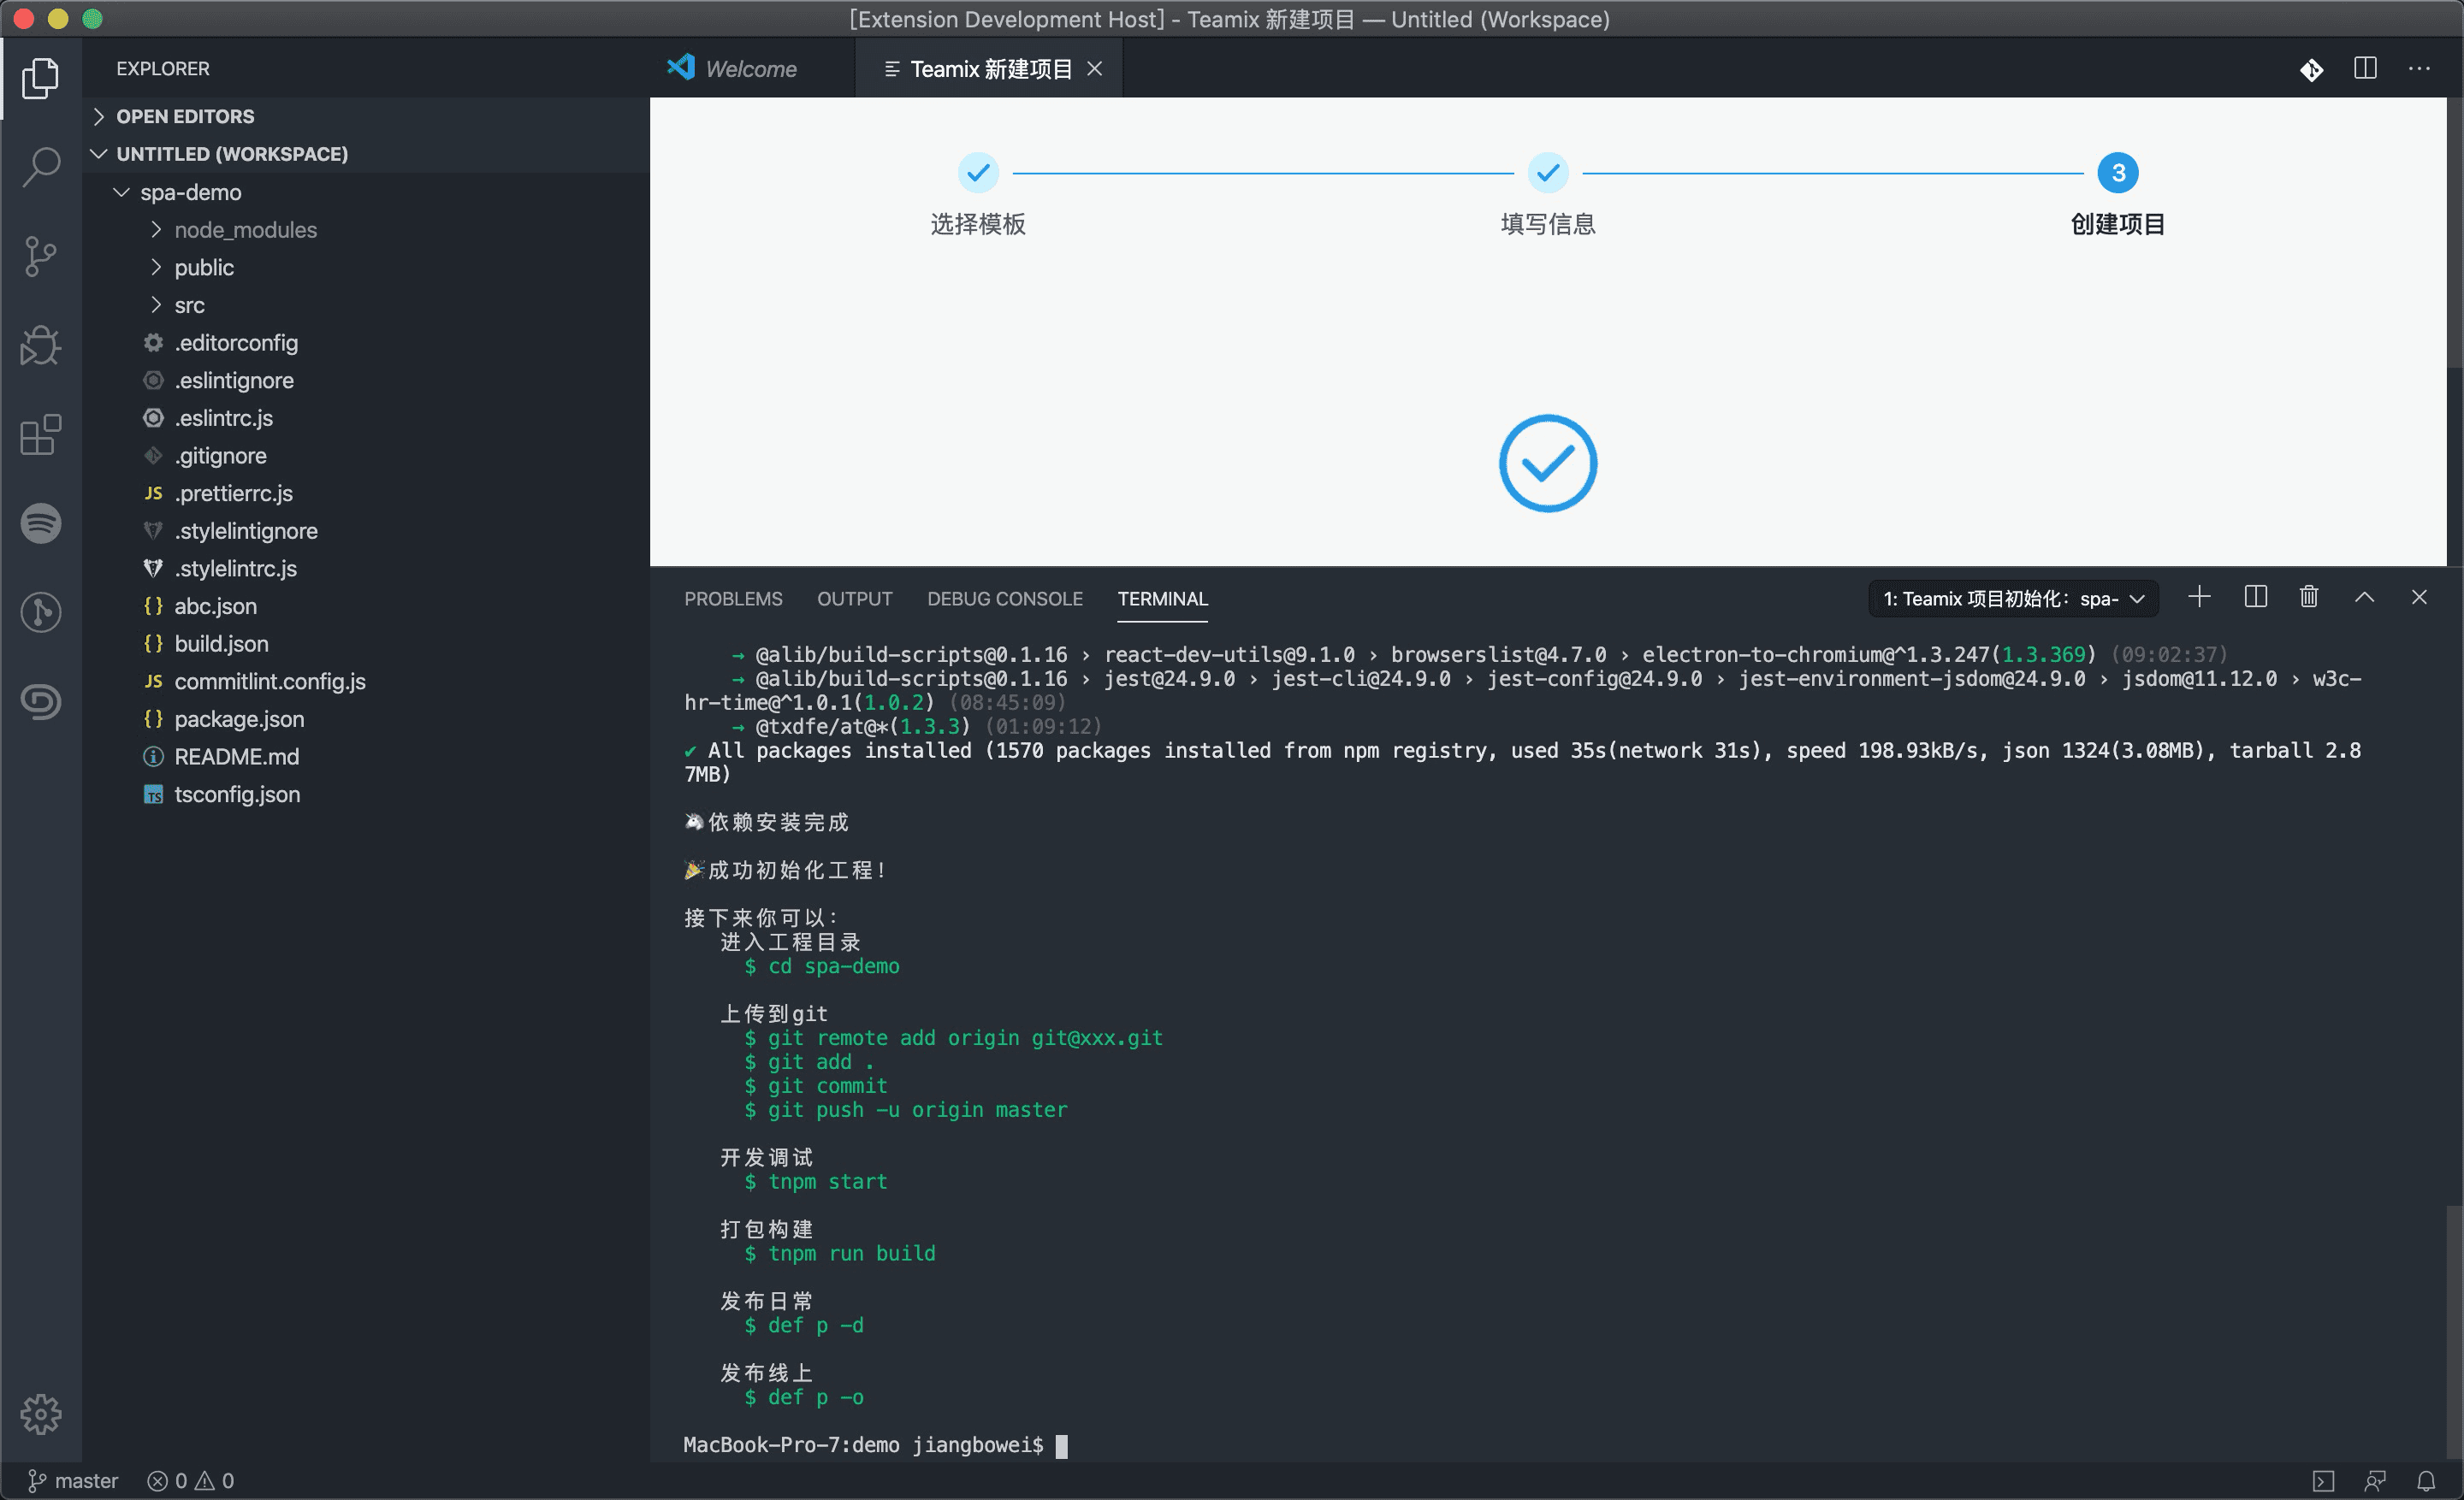
Task: Expand the src folder
Action: 366,304
